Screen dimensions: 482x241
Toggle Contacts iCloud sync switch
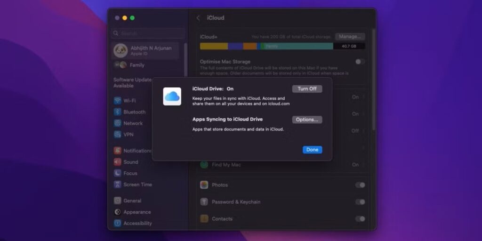point(360,219)
